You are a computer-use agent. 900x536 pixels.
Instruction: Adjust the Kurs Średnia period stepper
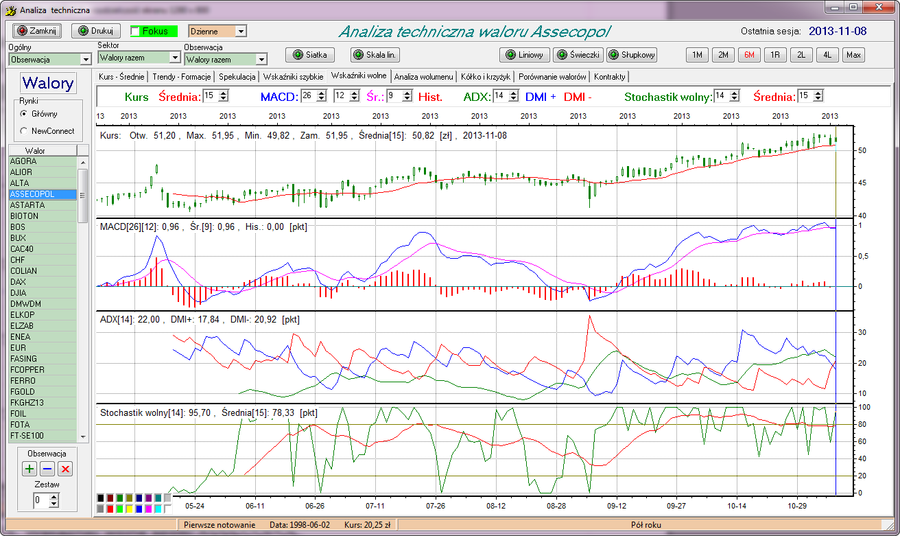tap(224, 96)
